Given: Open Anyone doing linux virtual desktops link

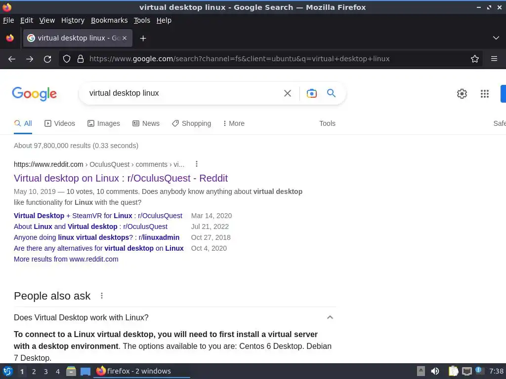Looking at the screenshot, I should click(x=96, y=237).
